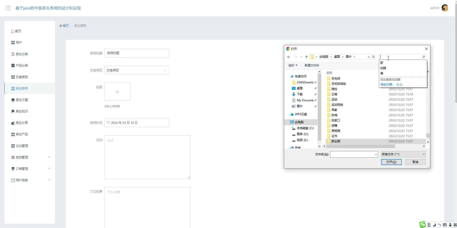The width and height of the screenshot is (457, 228).
Task: Click the Up one level arrow
Action: point(306,57)
